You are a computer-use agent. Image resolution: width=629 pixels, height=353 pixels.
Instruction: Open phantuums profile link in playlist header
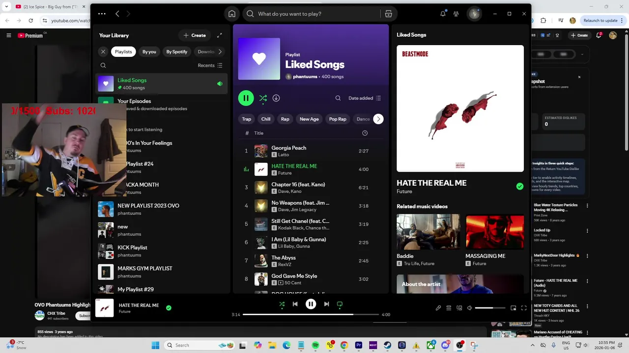tap(305, 76)
